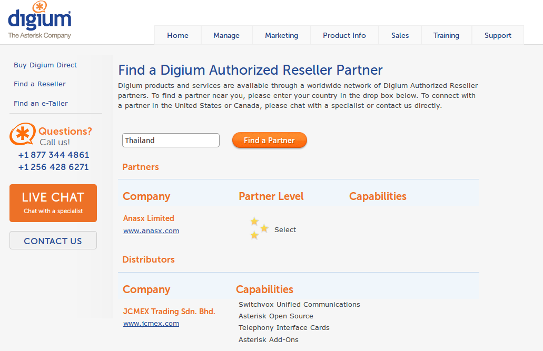The height and width of the screenshot is (351, 543).
Task: Click the phone number +1 256 428 6271
Action: point(54,167)
